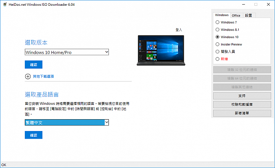Click the 登入 sign-in link

[179, 30]
